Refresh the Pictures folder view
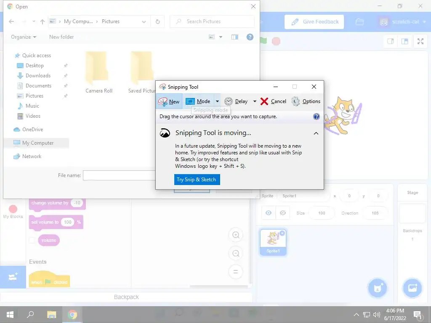431x323 pixels. point(158,21)
